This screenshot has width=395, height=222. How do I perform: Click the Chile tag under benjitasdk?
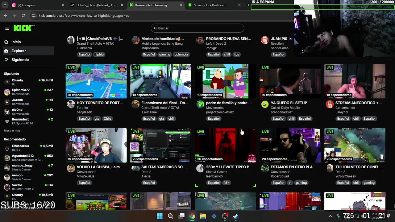107,119
